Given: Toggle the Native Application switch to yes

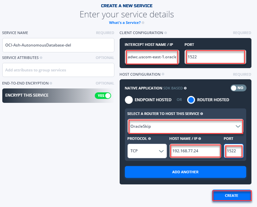Looking at the screenshot, I should pos(238,88).
